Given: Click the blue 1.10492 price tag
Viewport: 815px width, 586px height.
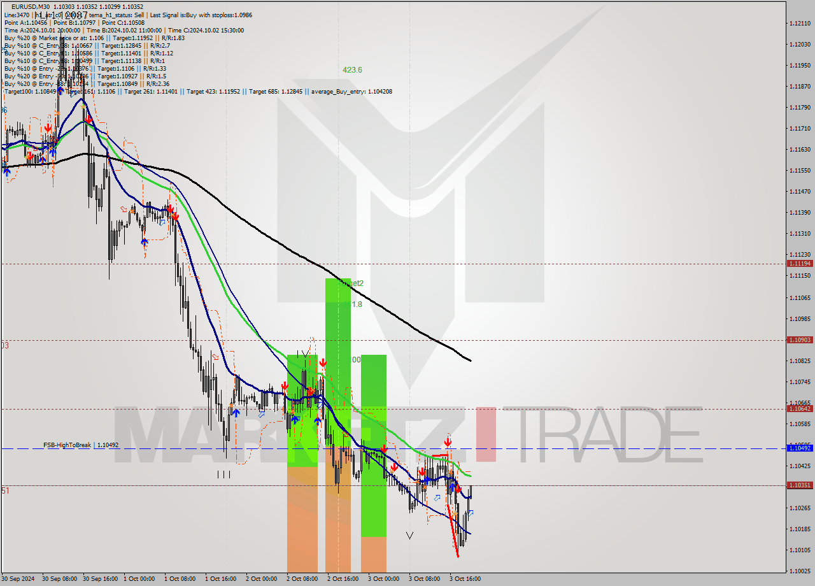Looking at the screenshot, I should click(x=800, y=448).
